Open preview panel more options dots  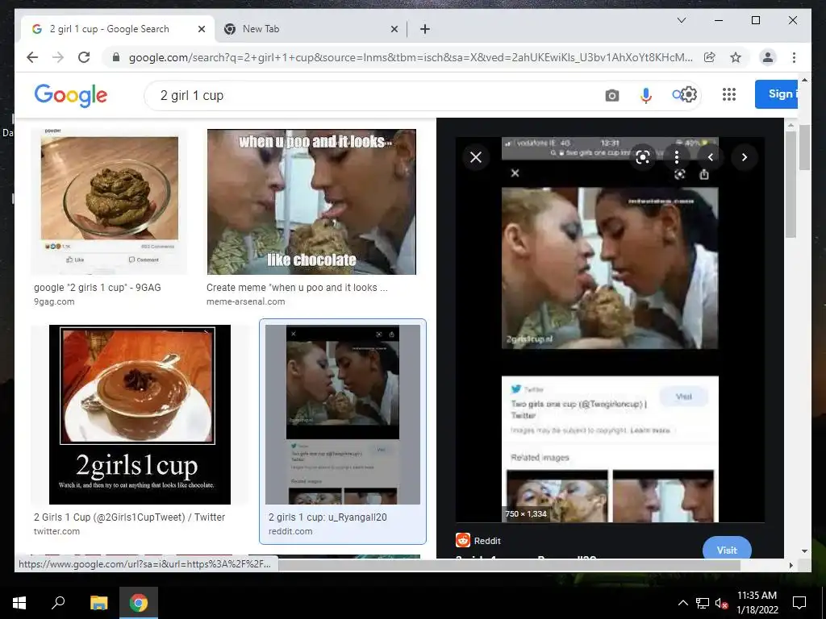(x=677, y=157)
